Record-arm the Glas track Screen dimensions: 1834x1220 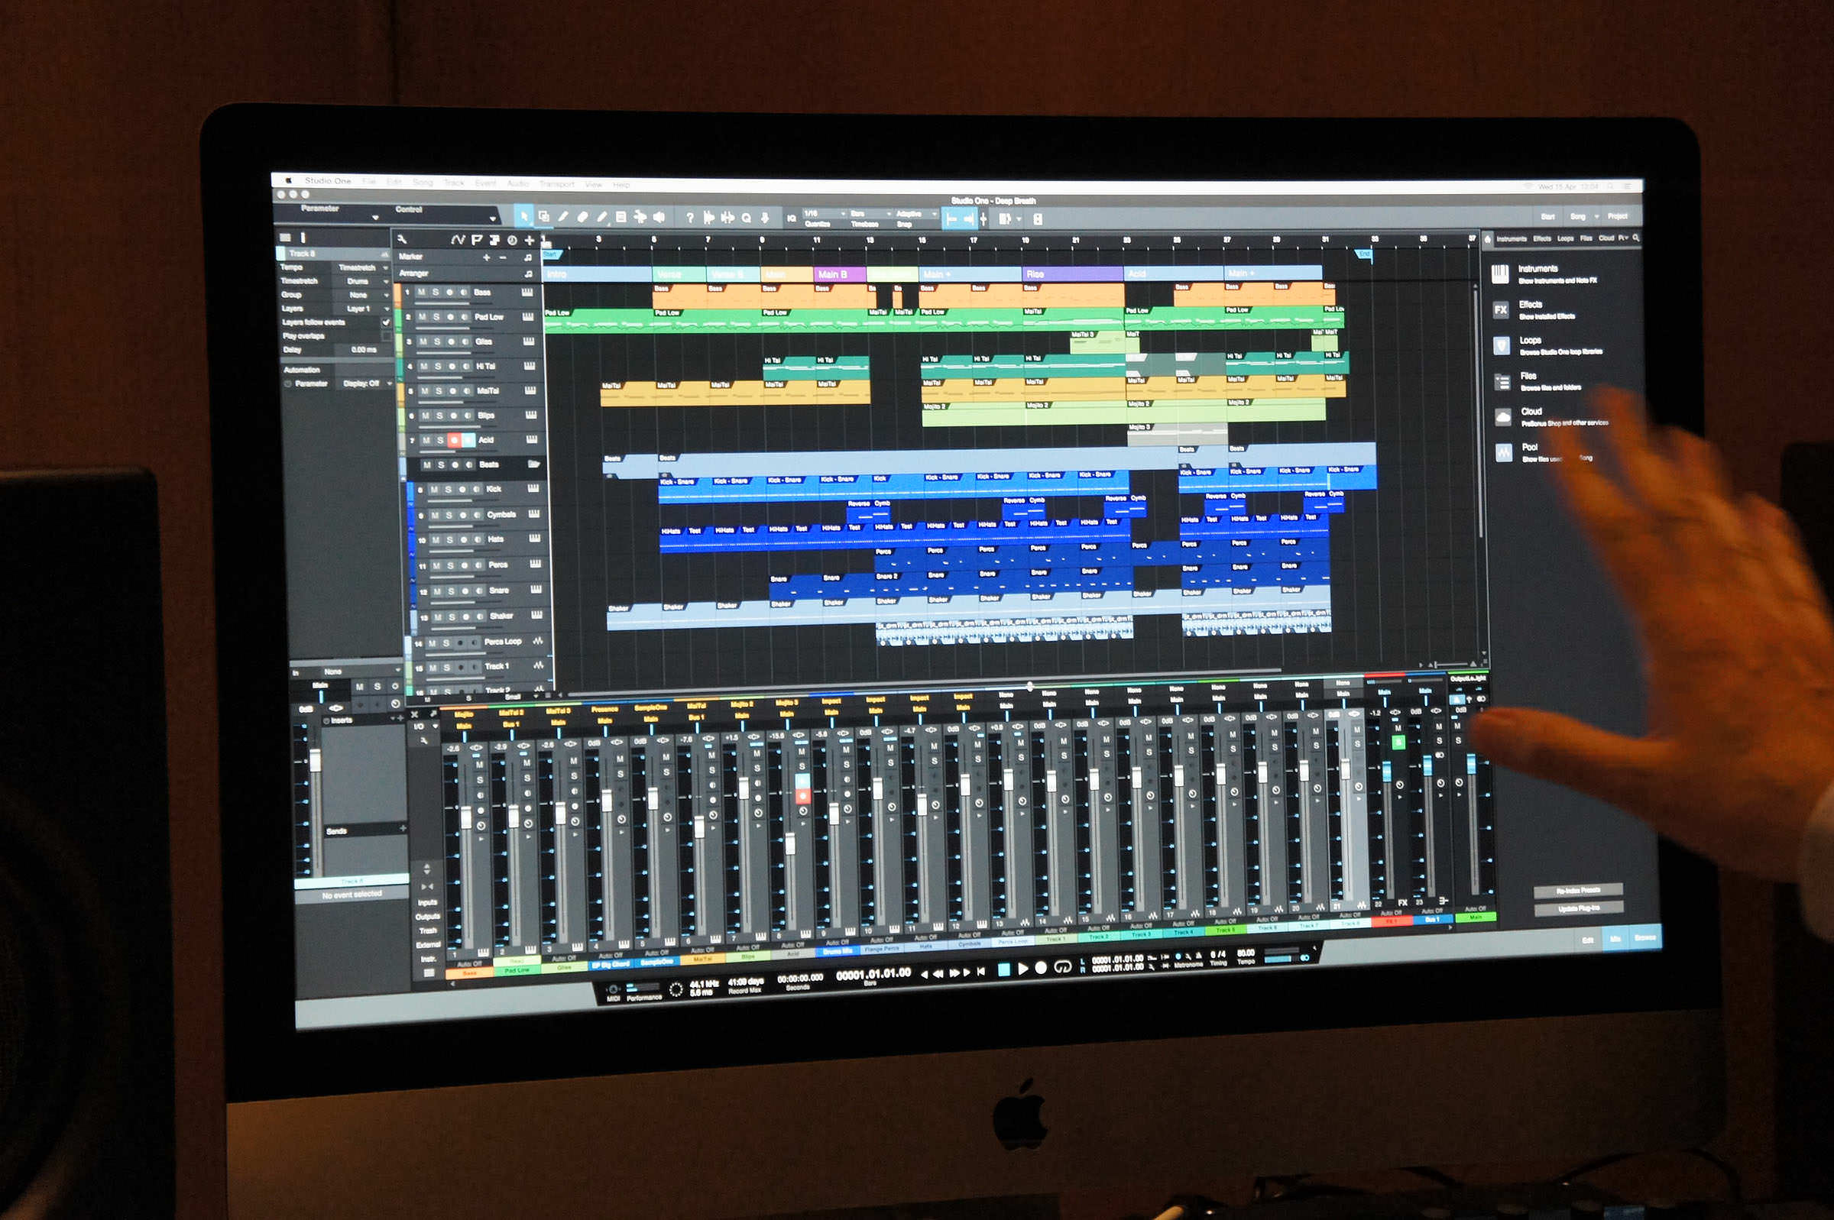coord(452,341)
